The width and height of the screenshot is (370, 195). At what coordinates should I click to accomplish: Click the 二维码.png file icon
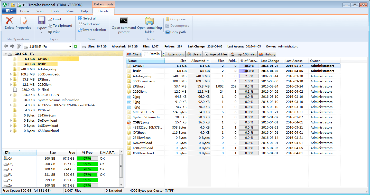(x=129, y=122)
